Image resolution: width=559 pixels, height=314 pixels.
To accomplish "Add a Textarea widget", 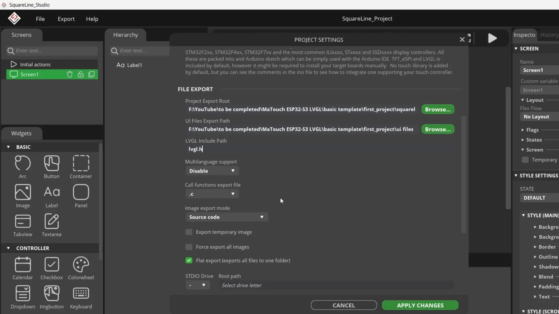I will point(52,225).
